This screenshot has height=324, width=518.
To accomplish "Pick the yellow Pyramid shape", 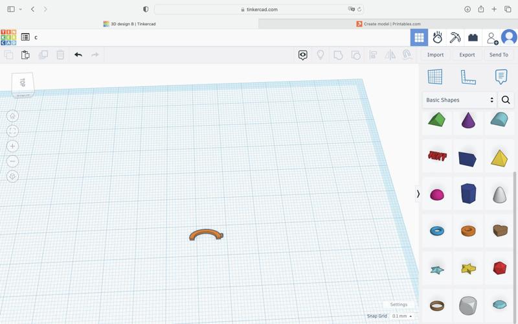I will pyautogui.click(x=499, y=158).
